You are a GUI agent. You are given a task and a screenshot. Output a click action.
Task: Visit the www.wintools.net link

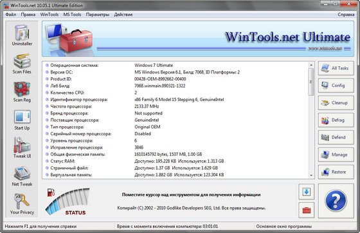[325, 48]
